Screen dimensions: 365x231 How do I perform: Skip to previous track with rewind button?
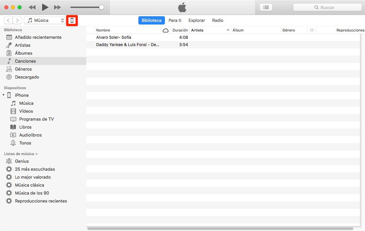coord(32,7)
